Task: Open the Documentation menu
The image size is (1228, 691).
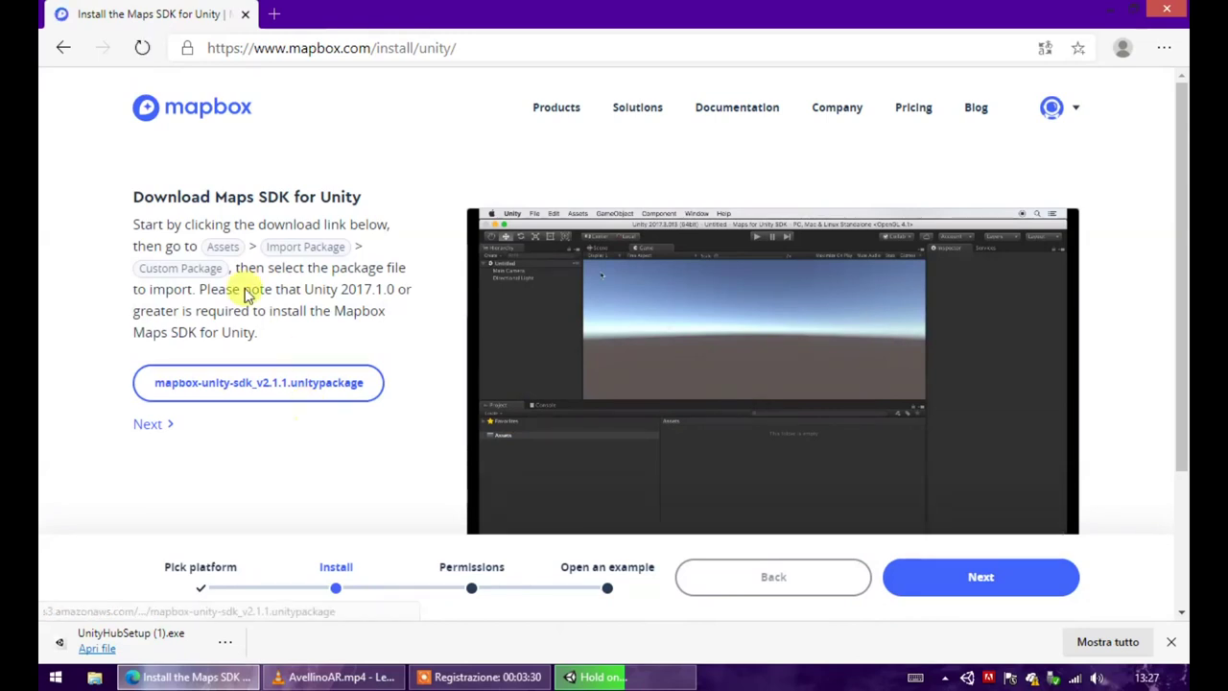Action: [x=737, y=107]
